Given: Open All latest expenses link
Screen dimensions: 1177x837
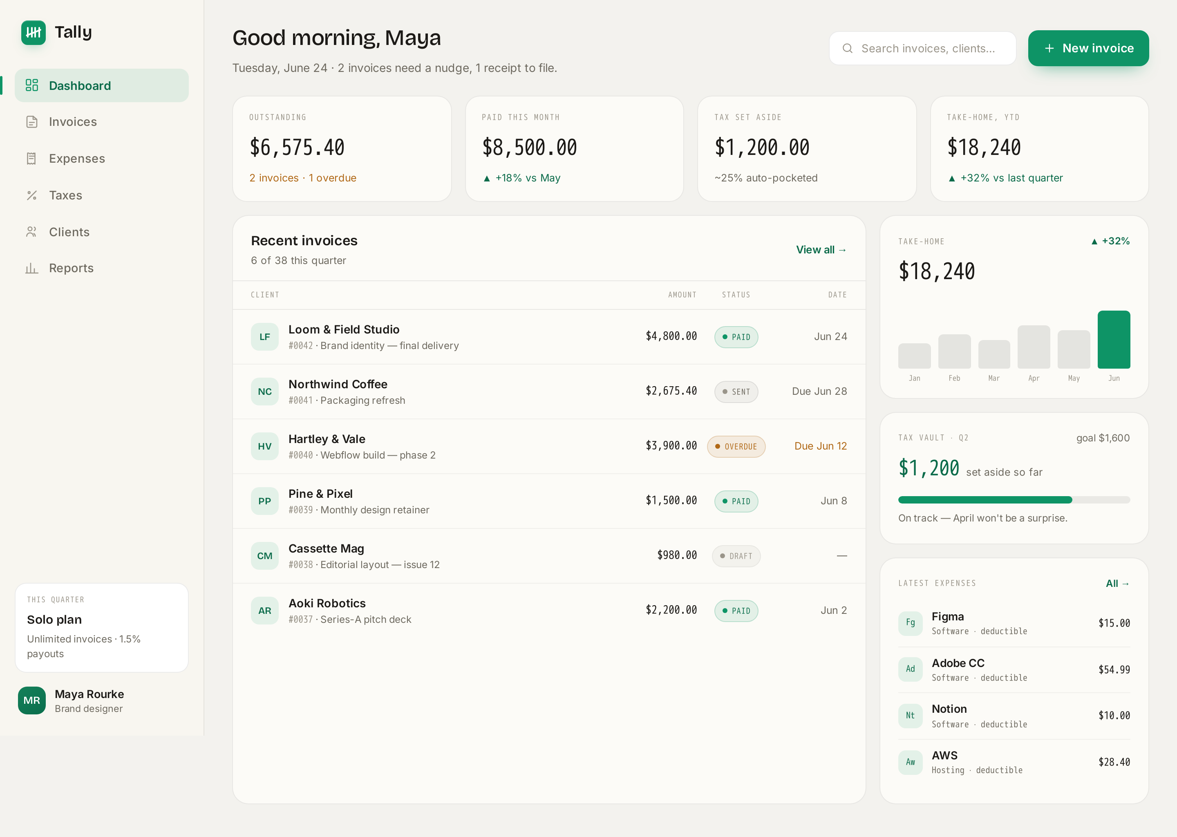Looking at the screenshot, I should (x=1118, y=584).
